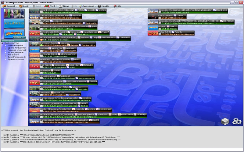The image size is (244, 152).
Task: Click Dominion icon for Samsis Heim
Action: coord(34,44)
